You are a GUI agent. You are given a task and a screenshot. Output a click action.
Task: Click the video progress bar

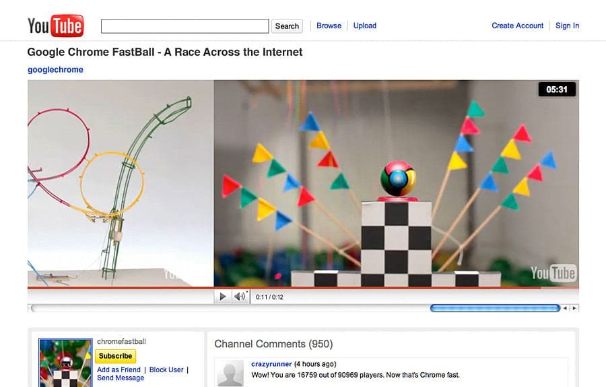(303, 288)
